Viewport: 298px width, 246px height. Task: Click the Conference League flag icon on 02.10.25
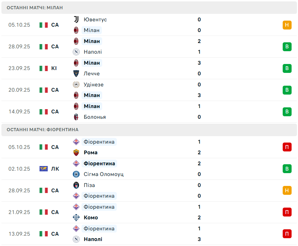coord(43,169)
